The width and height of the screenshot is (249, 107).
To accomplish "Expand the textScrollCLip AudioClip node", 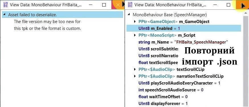I will pyautogui.click(x=135, y=69).
